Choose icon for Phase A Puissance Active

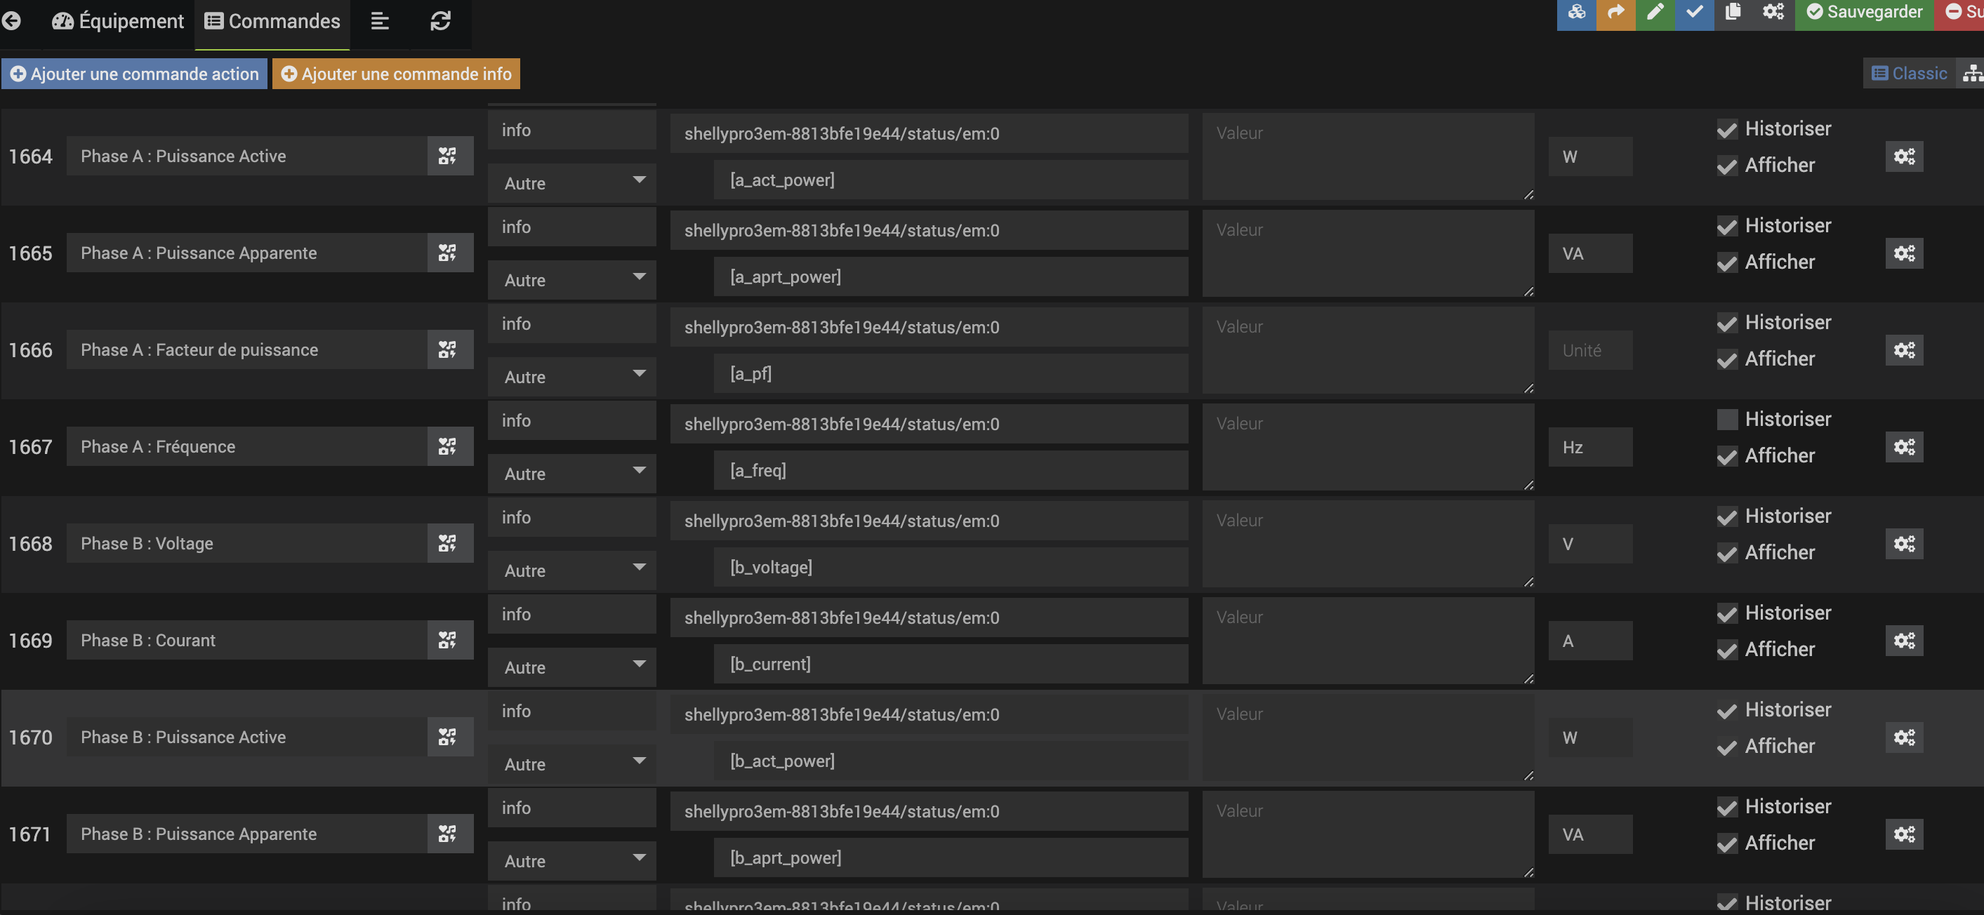[x=447, y=156]
